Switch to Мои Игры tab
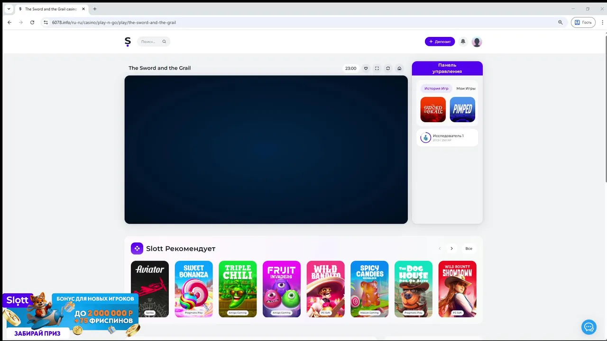The width and height of the screenshot is (607, 341). point(466,89)
